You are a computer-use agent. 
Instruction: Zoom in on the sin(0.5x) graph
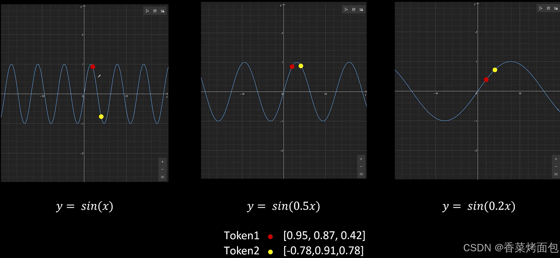[x=361, y=159]
